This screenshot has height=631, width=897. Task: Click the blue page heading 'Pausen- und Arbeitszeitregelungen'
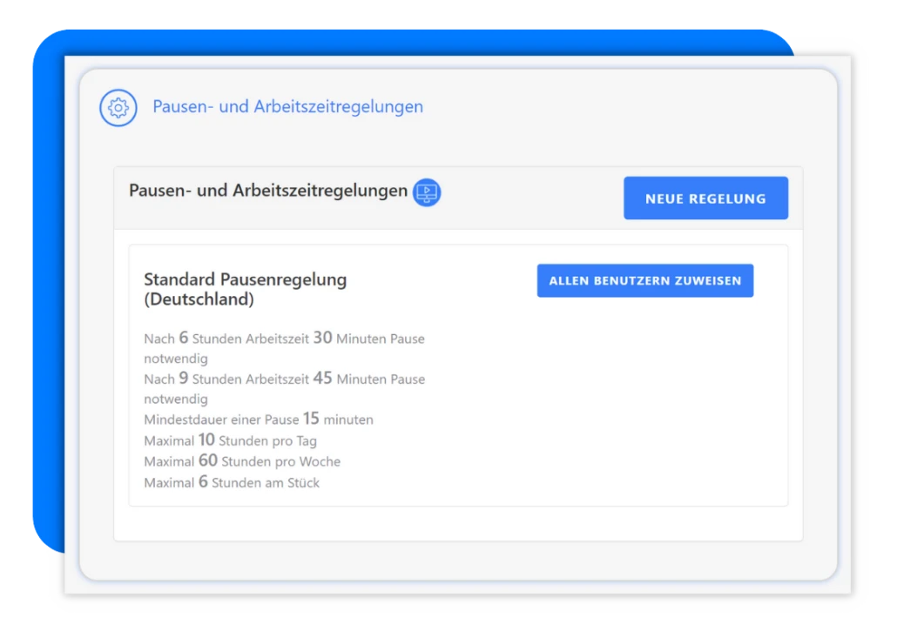click(287, 106)
